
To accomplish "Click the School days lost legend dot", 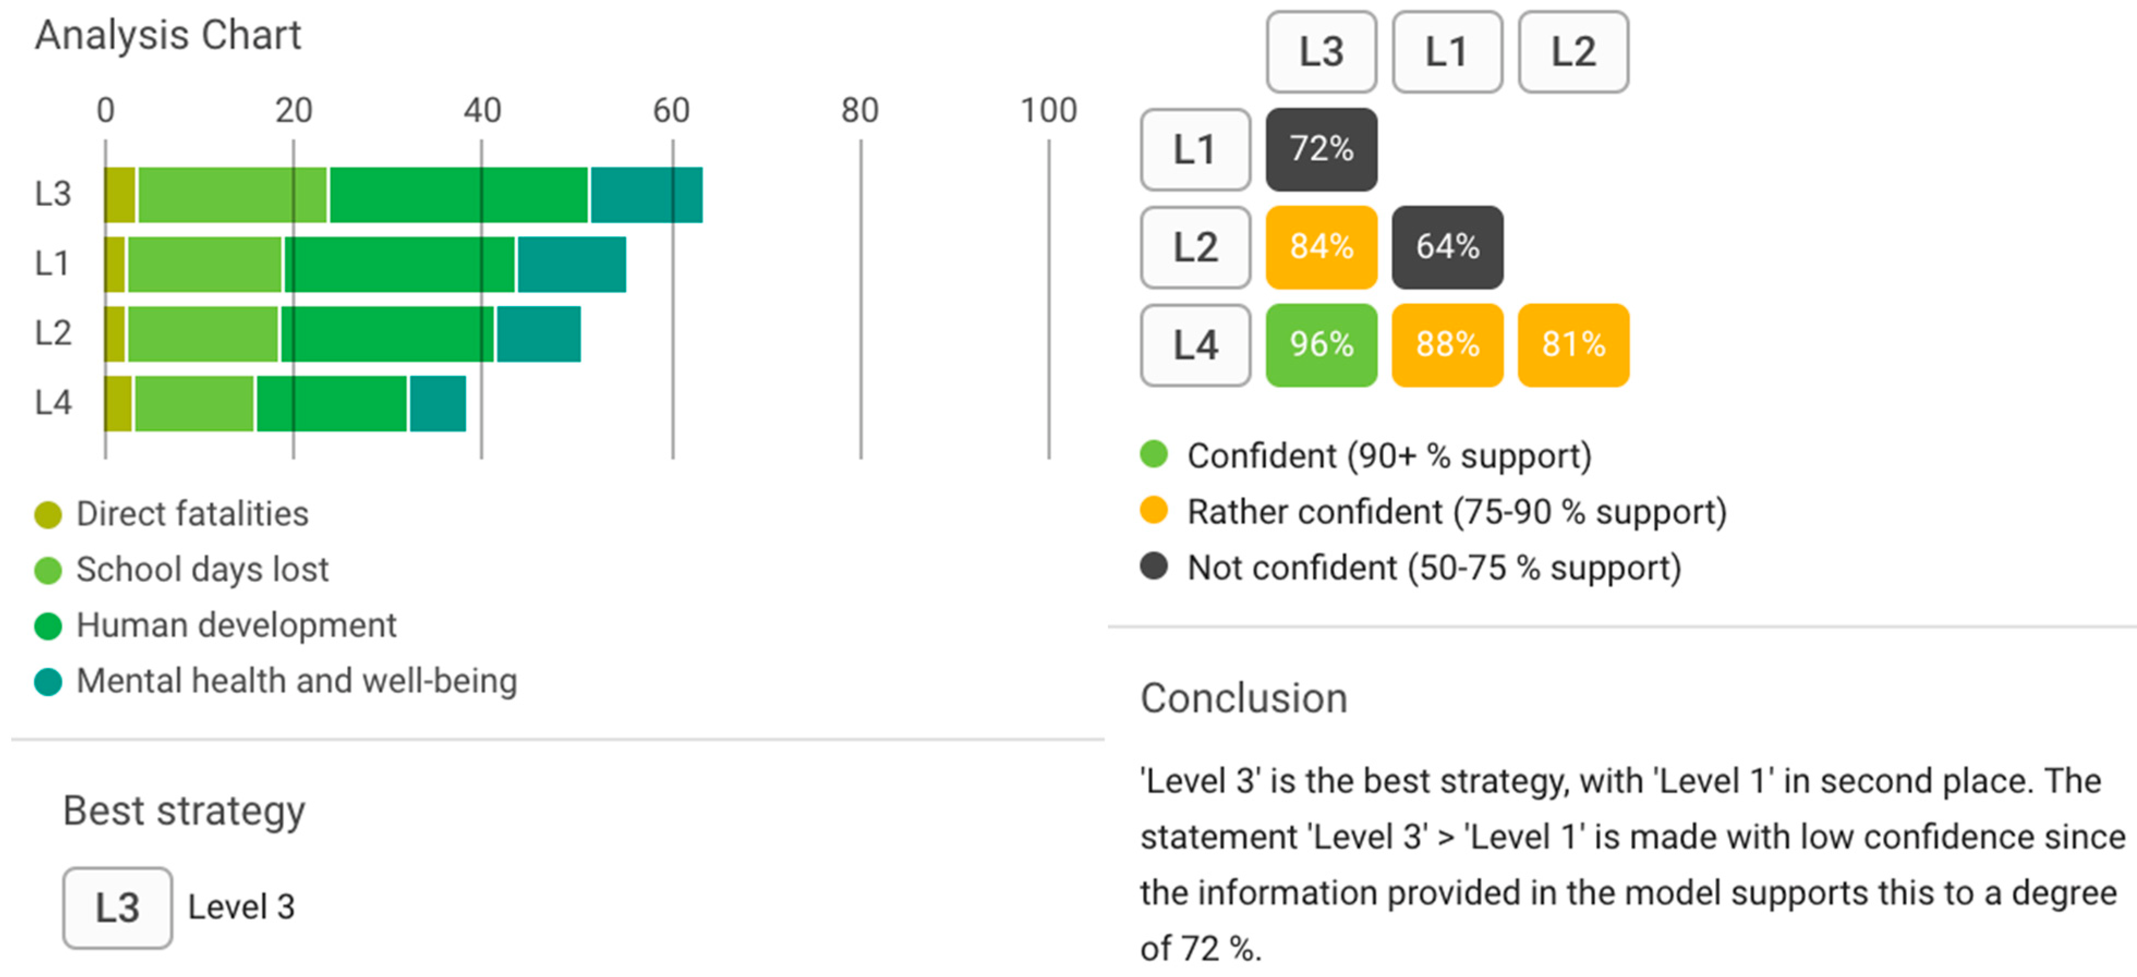I will 48,570.
